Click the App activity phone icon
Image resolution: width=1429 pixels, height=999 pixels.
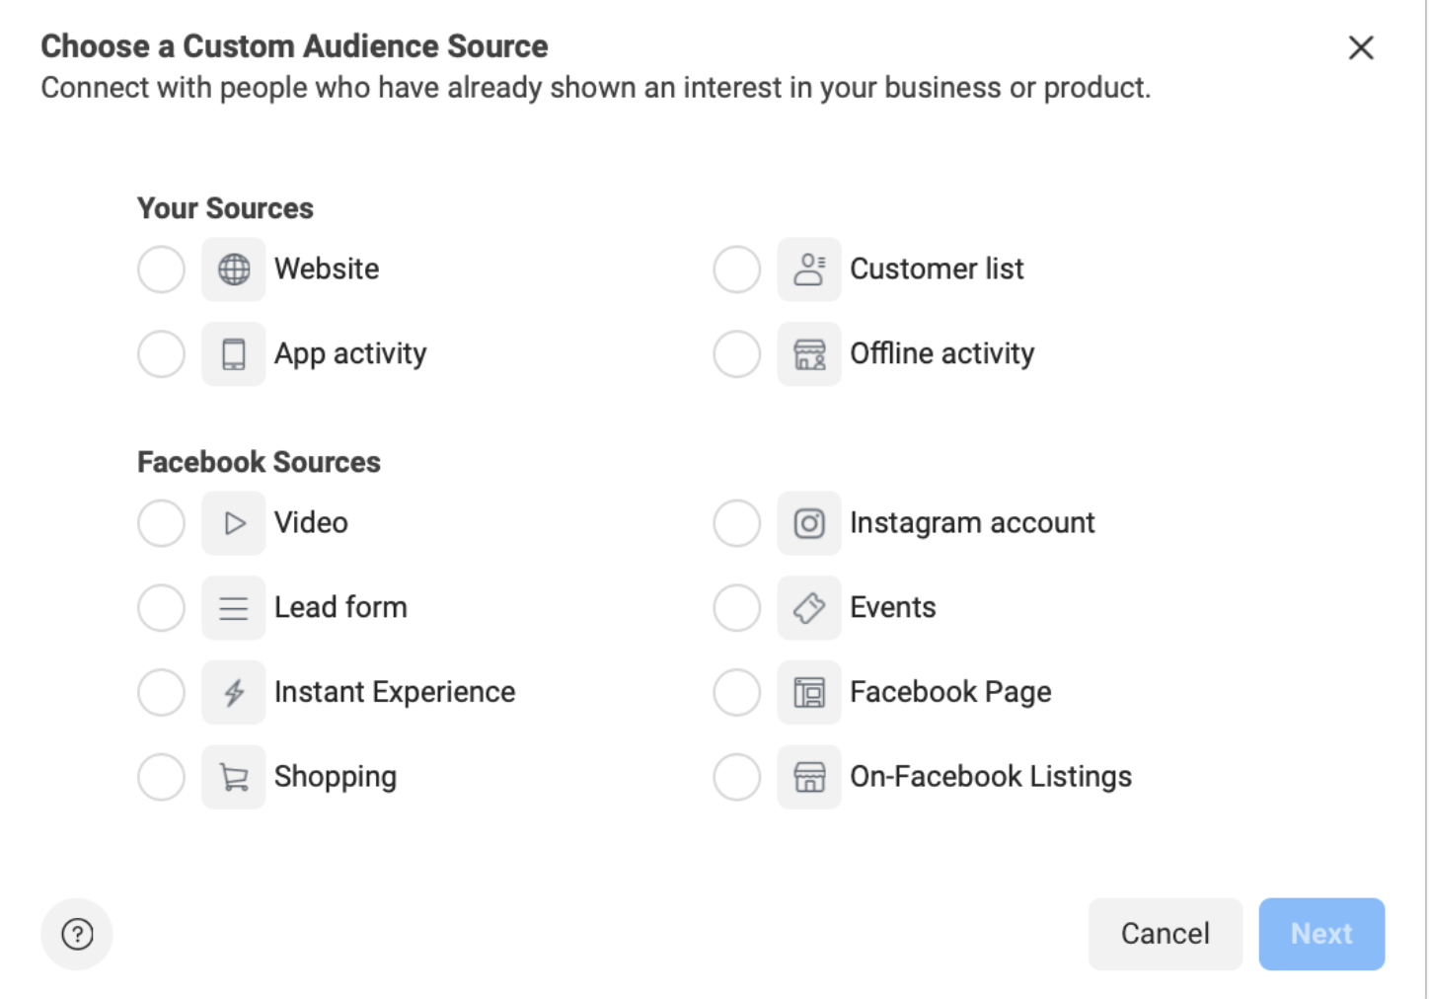pyautogui.click(x=234, y=354)
